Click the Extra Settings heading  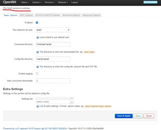[13, 89]
